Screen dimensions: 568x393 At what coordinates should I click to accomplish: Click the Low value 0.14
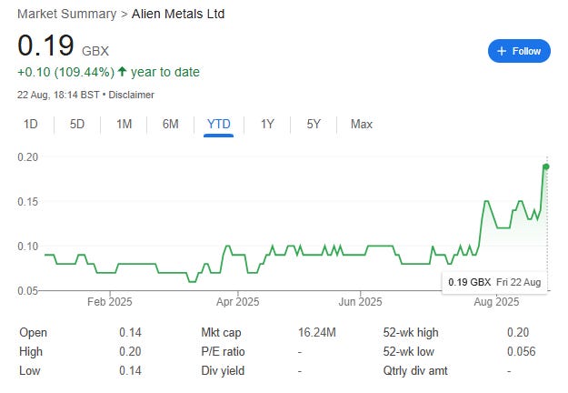point(130,371)
